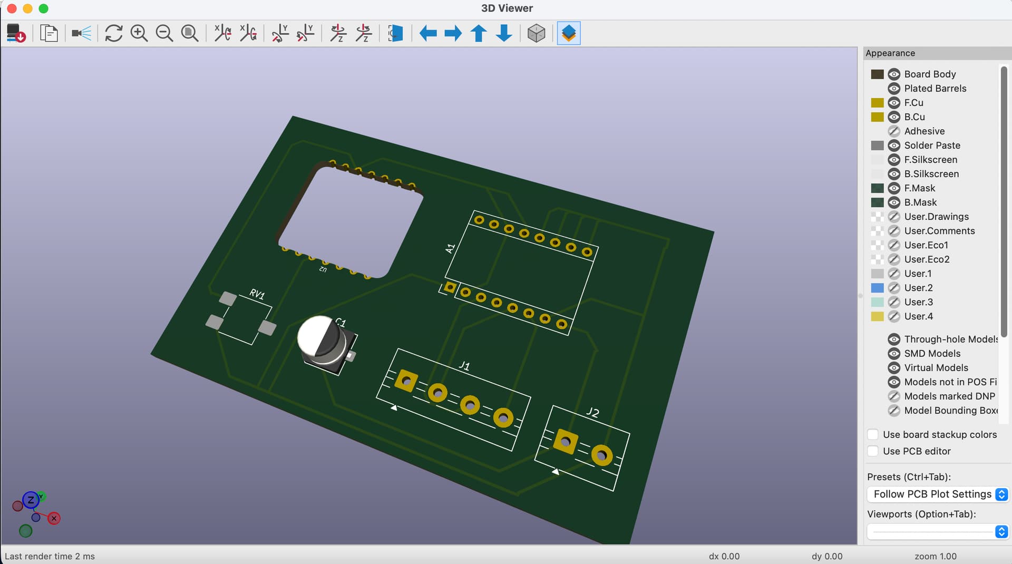This screenshot has width=1012, height=564.
Task: Show Models marked DNP
Action: (894, 396)
